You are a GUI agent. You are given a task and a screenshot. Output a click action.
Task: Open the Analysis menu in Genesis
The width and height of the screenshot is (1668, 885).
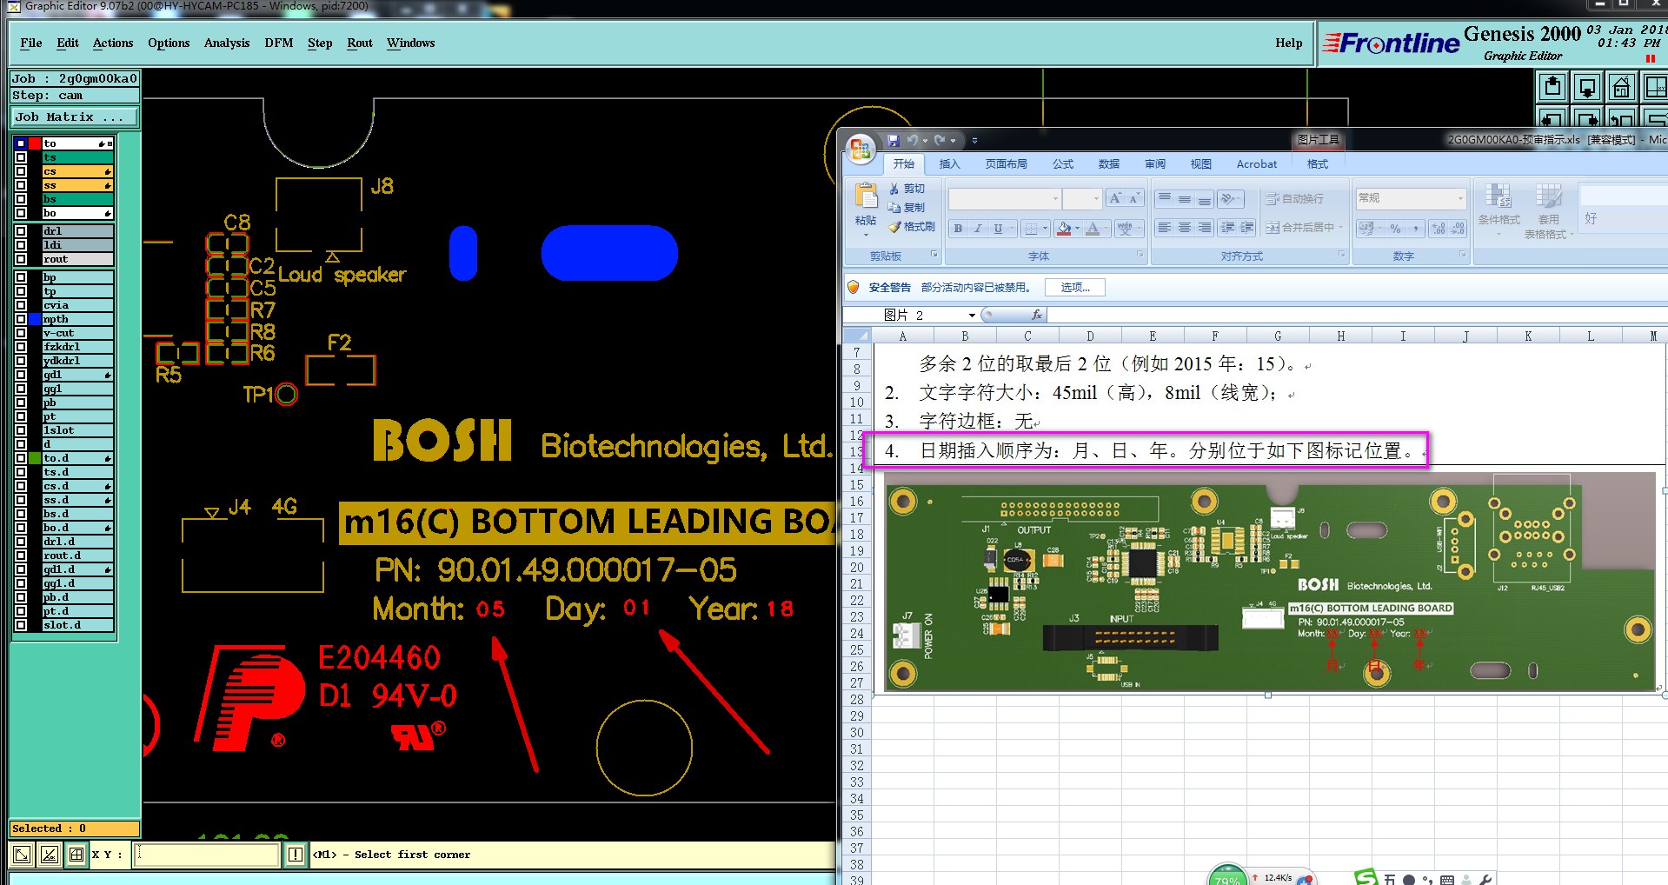coord(227,43)
